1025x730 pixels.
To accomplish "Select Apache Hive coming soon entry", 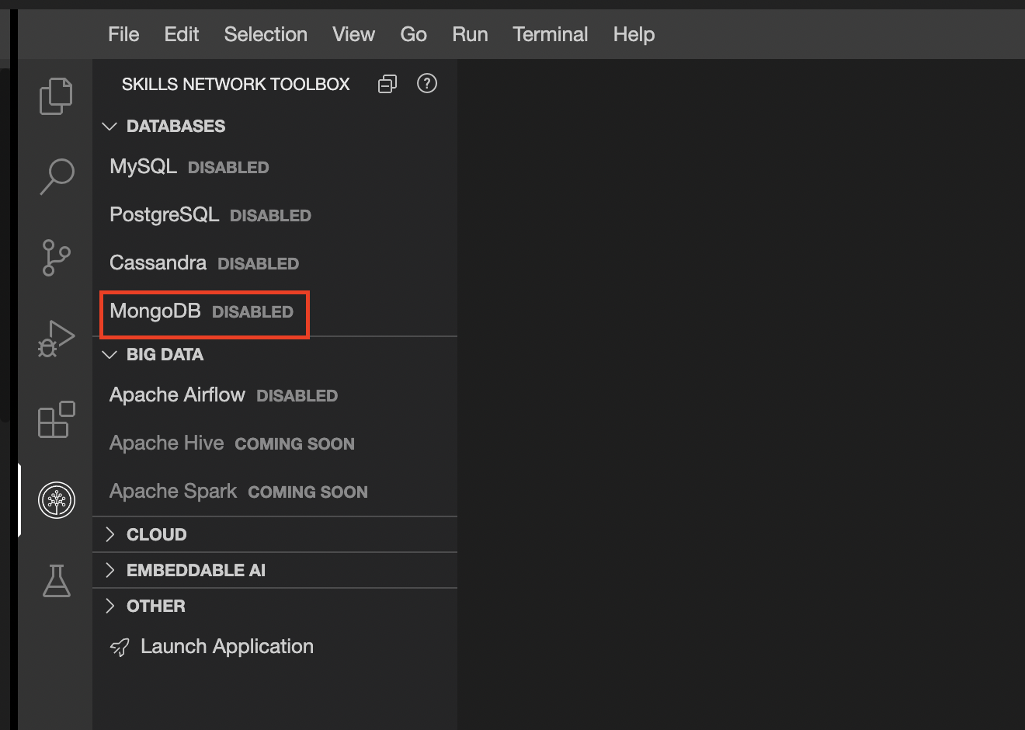I will pos(275,443).
